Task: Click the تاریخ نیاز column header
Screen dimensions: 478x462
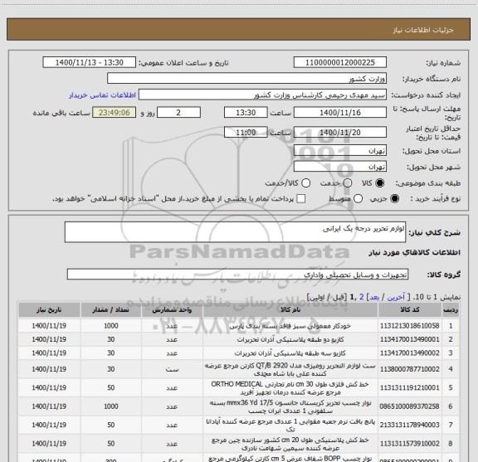Action: pos(49,310)
